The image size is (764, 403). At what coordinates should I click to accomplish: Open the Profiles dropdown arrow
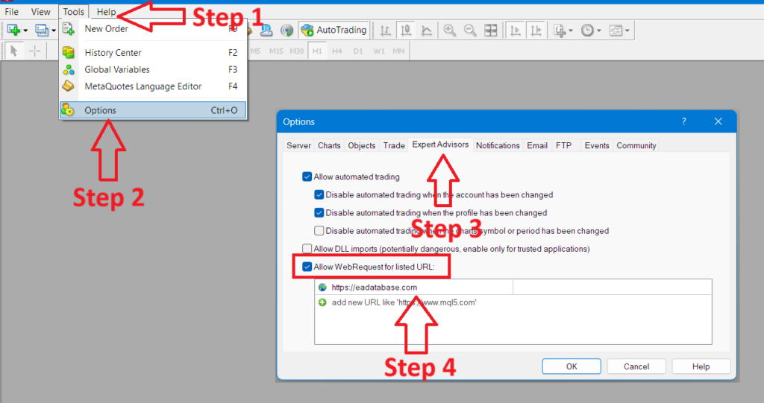click(x=54, y=31)
